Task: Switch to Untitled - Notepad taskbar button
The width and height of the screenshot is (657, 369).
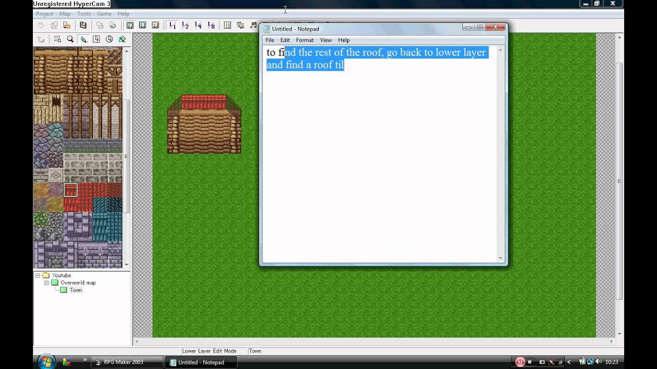Action: (201, 362)
